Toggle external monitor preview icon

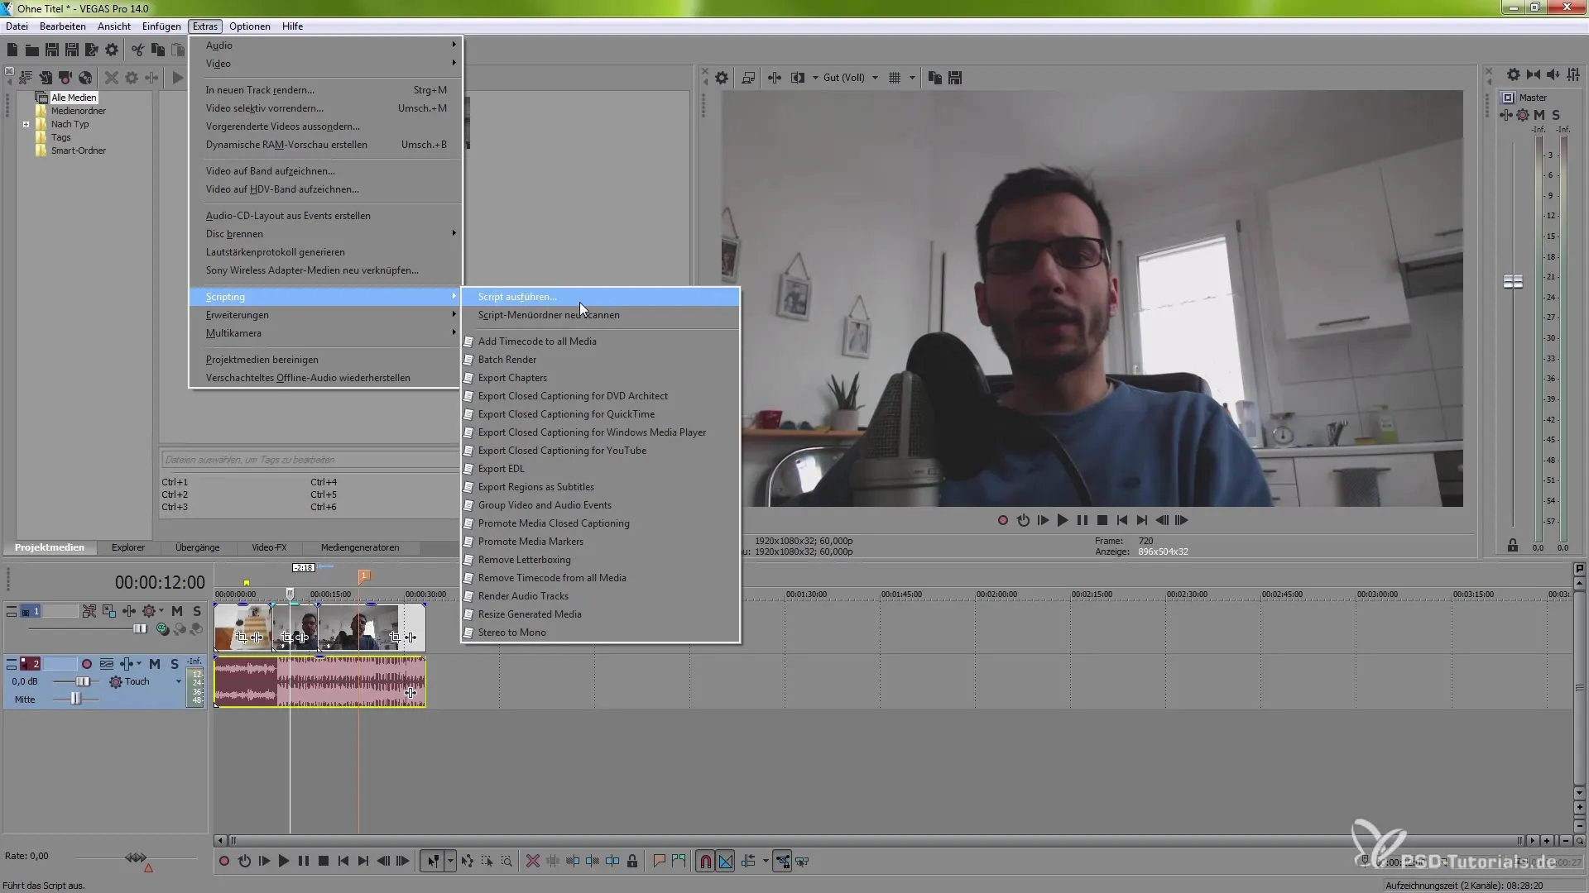click(748, 78)
